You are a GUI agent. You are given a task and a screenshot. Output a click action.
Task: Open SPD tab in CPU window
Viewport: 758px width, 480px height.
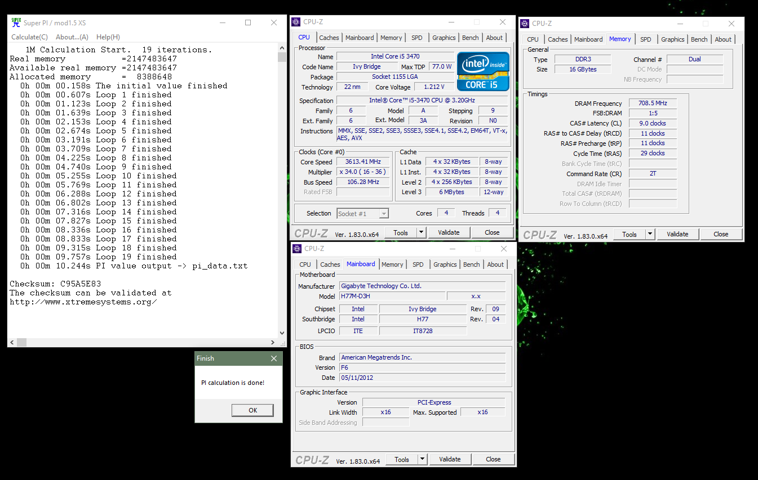pyautogui.click(x=417, y=38)
